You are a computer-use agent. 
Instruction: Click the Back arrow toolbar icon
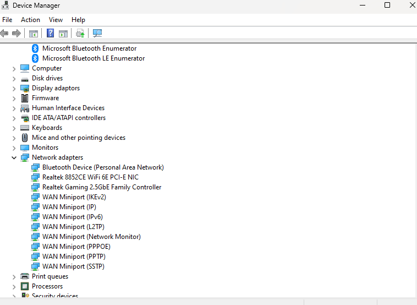pyautogui.click(x=4, y=33)
